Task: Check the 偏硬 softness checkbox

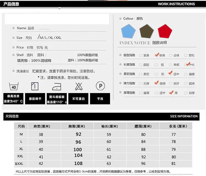Action: tap(186, 74)
